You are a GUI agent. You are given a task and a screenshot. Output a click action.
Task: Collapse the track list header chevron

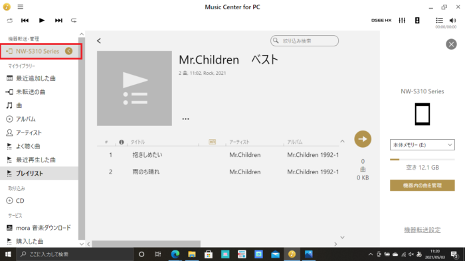(x=343, y=141)
